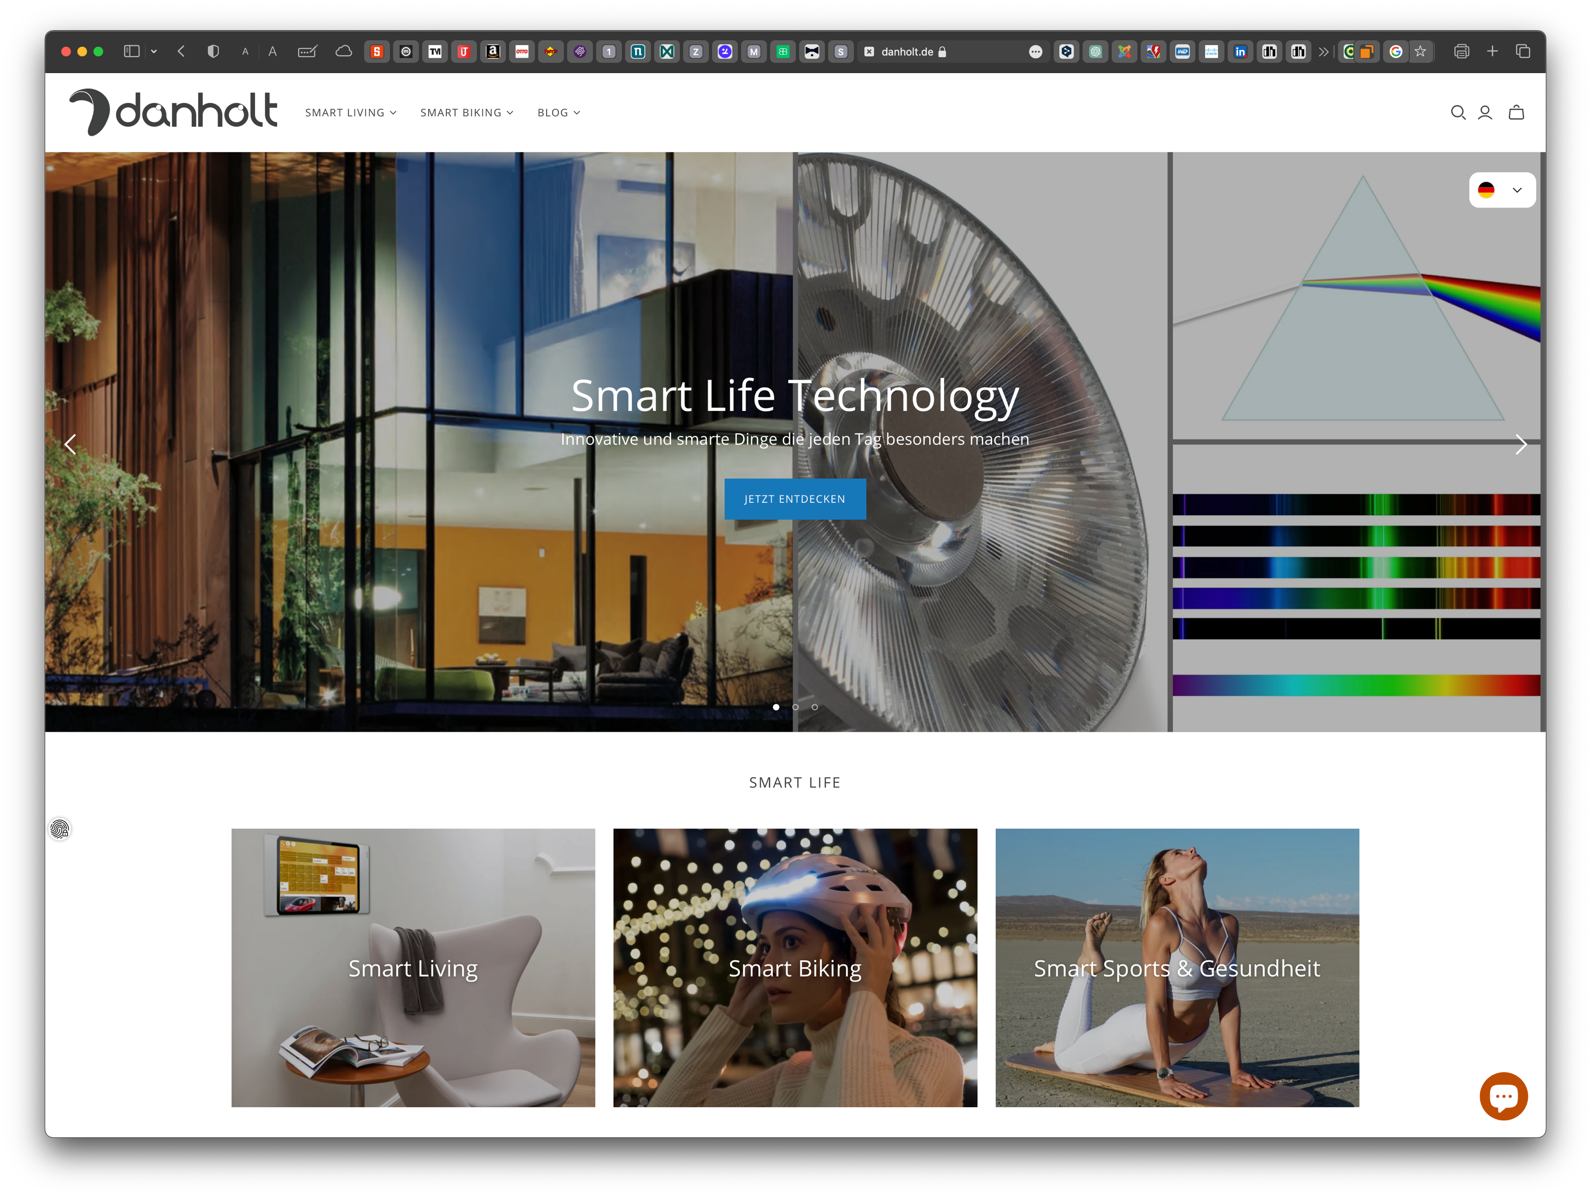The image size is (1591, 1197).
Task: Click the Amazon pinned tab icon
Action: click(x=493, y=52)
